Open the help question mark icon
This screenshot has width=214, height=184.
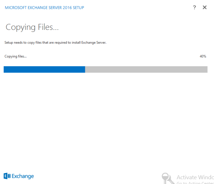[194, 7]
